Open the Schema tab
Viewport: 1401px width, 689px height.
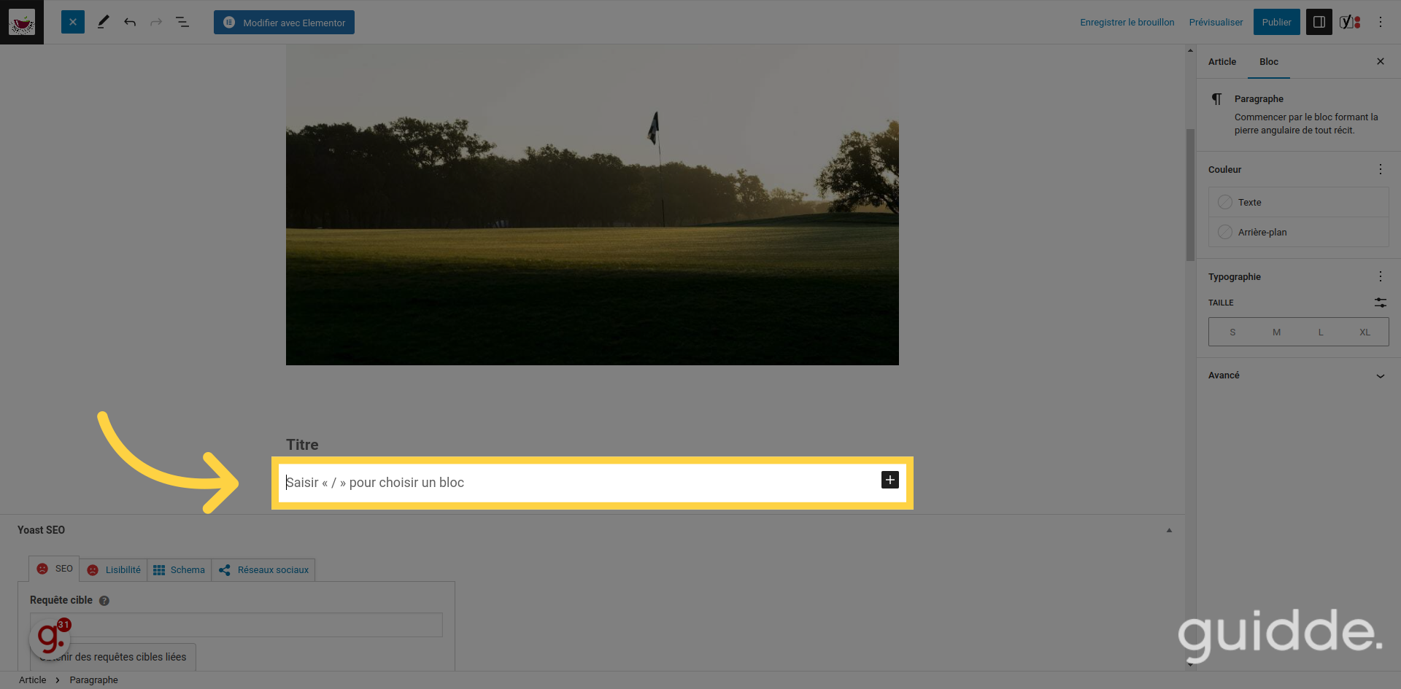pyautogui.click(x=180, y=570)
